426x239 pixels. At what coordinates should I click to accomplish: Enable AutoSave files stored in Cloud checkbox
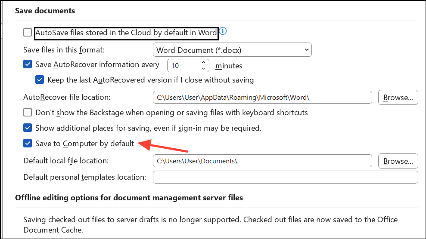pyautogui.click(x=28, y=32)
